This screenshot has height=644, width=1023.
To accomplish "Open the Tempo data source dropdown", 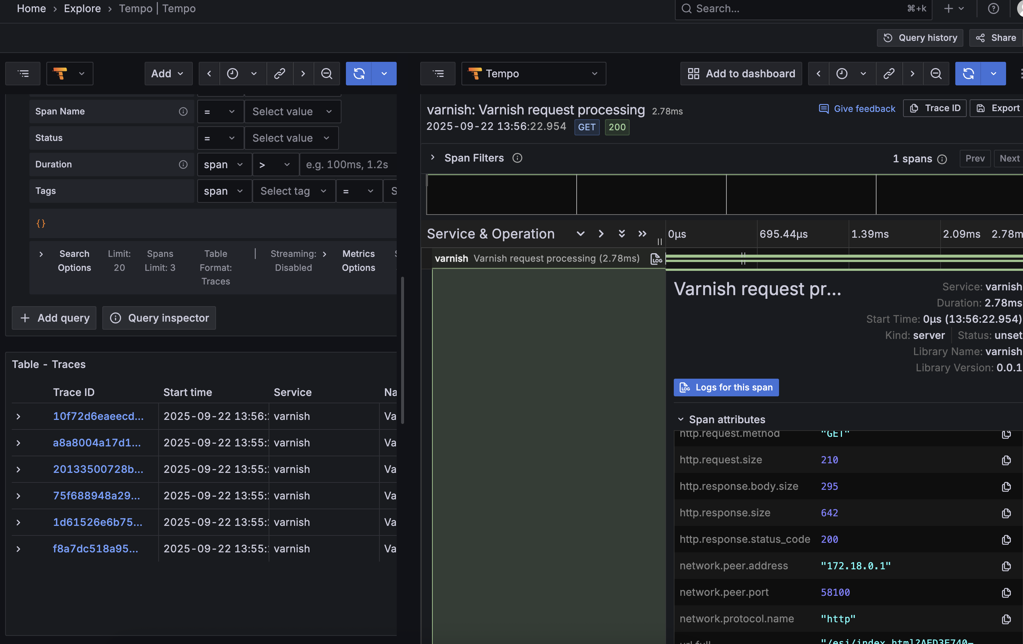I will tap(533, 74).
